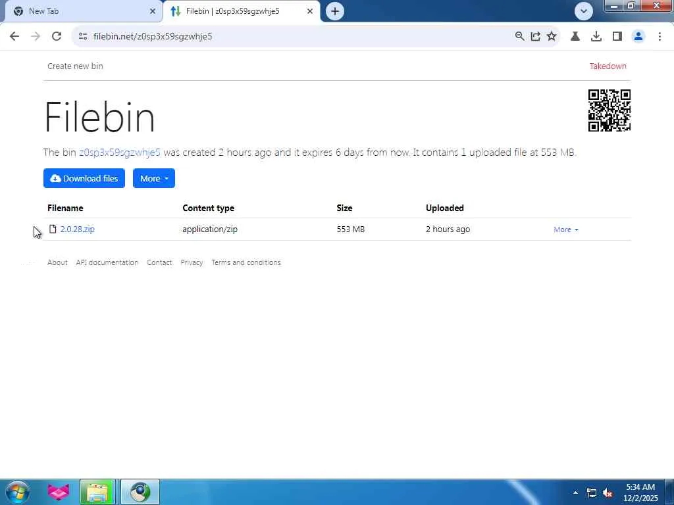674x505 pixels.
Task: Click the Content type column header
Action: click(209, 208)
